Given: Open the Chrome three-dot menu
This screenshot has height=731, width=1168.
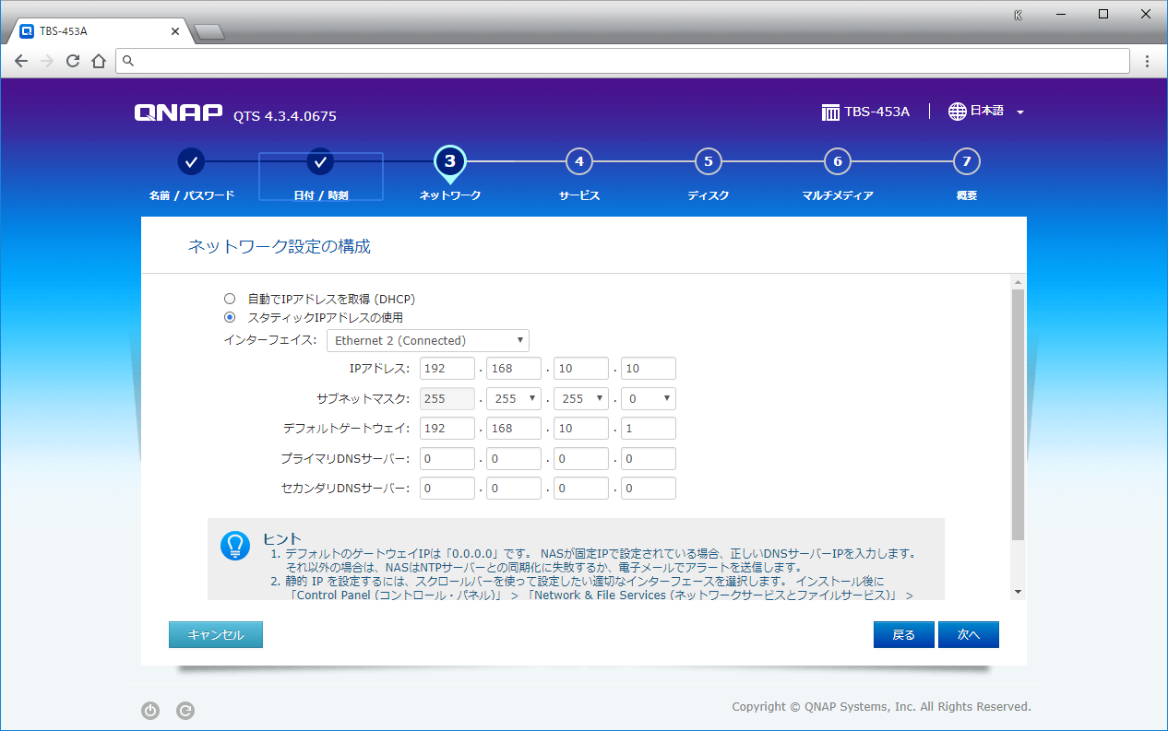Looking at the screenshot, I should click(1147, 62).
